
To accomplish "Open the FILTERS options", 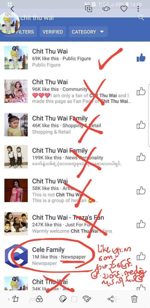I will click(x=24, y=32).
